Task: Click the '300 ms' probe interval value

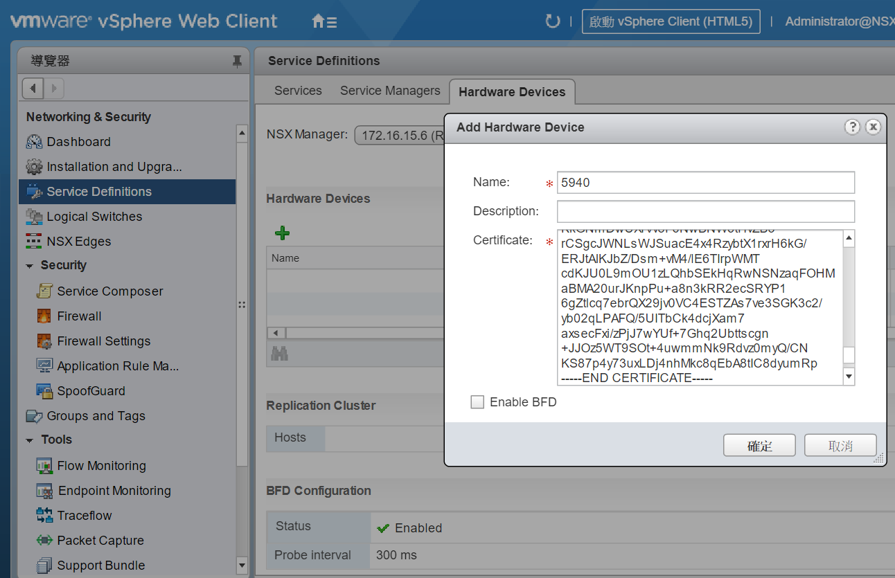Action: coord(397,555)
